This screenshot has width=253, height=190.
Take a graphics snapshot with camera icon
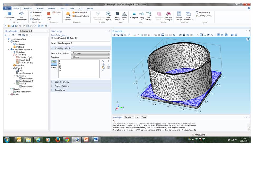[x=232, y=35]
